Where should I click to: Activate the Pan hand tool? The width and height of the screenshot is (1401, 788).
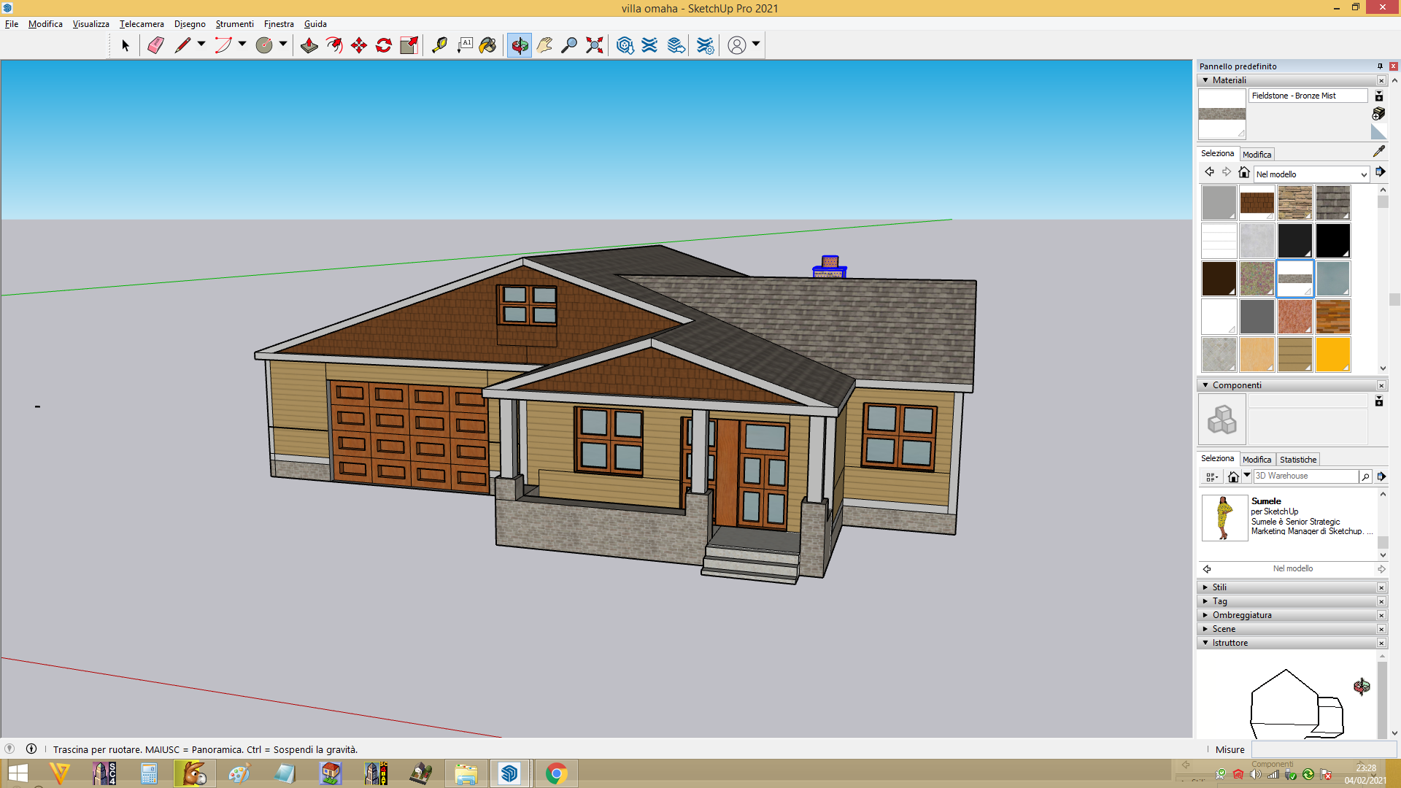544,45
